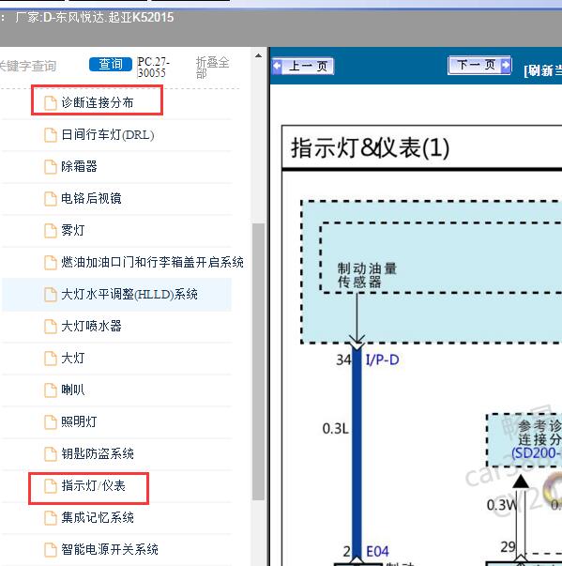Open 日间行车灯(DRL) entry
The width and height of the screenshot is (562, 566).
pyautogui.click(x=108, y=135)
